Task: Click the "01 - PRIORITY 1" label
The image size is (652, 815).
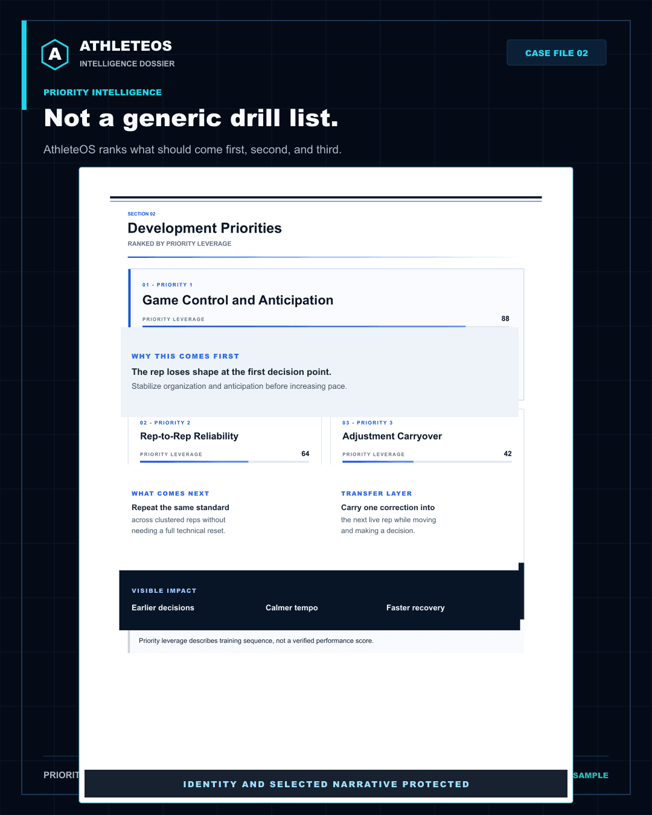Action: pos(167,285)
